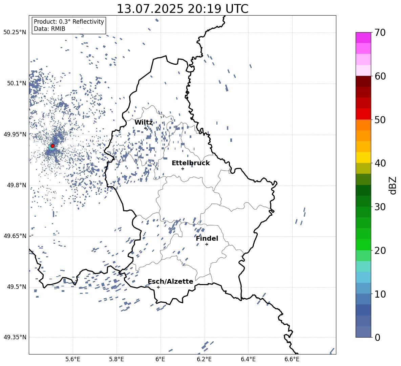Screen dimensions: 401x366
Task: Click the 6.6°E longitude label
Action: point(292,359)
